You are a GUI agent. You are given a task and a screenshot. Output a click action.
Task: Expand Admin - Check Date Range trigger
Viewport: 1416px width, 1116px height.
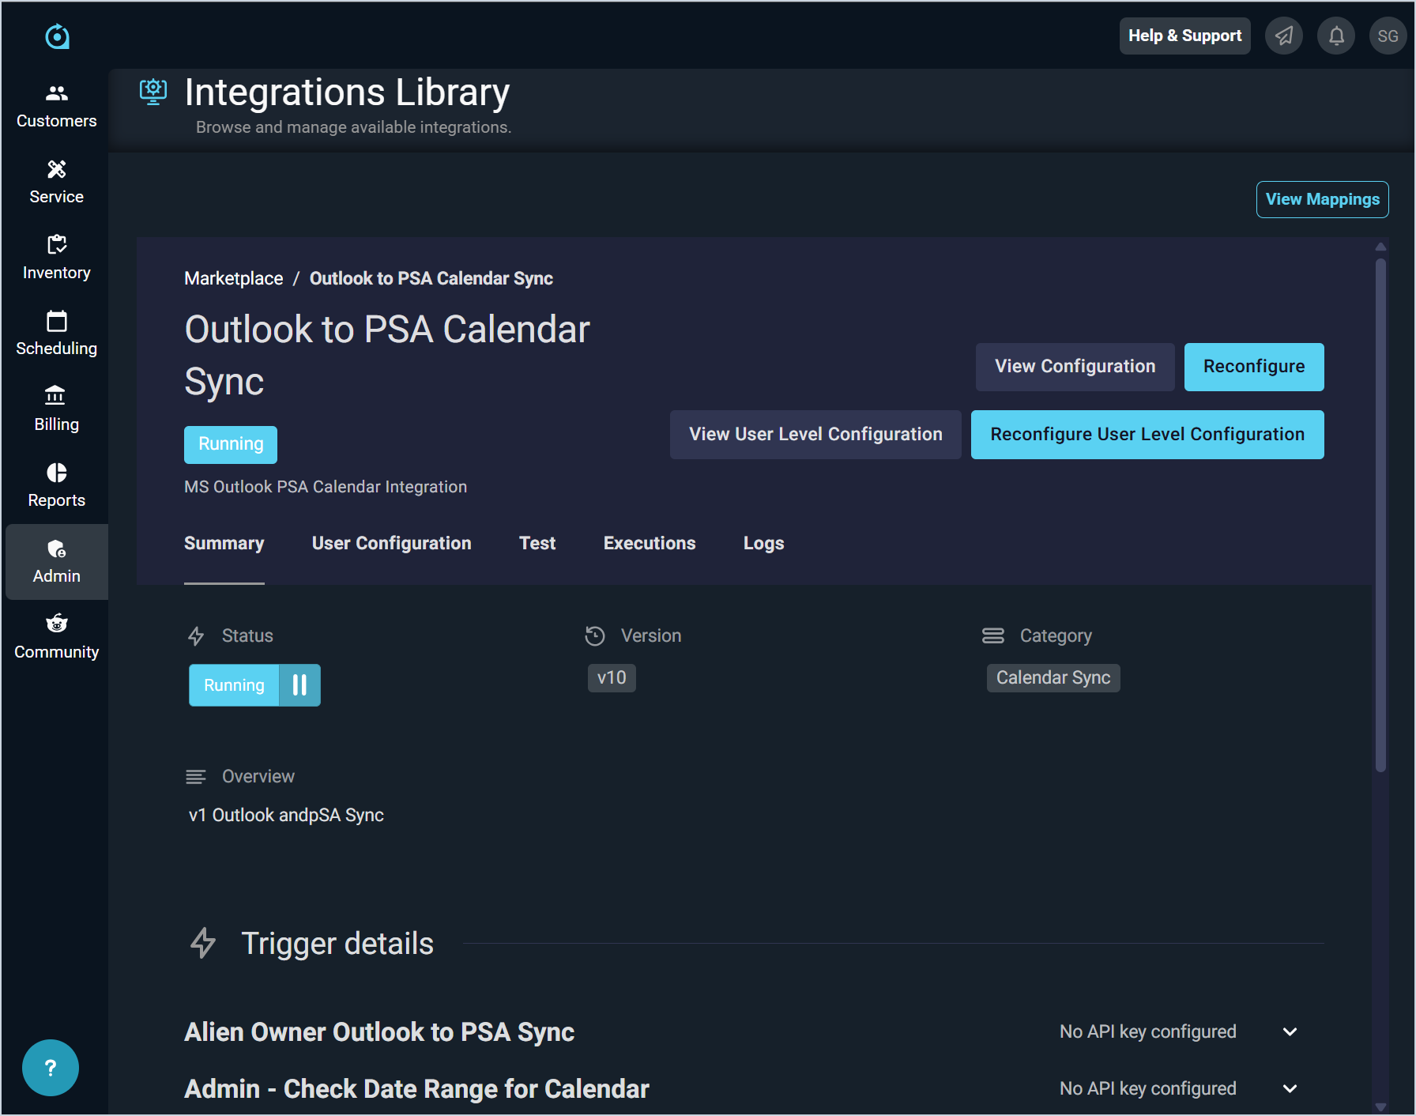point(1290,1089)
